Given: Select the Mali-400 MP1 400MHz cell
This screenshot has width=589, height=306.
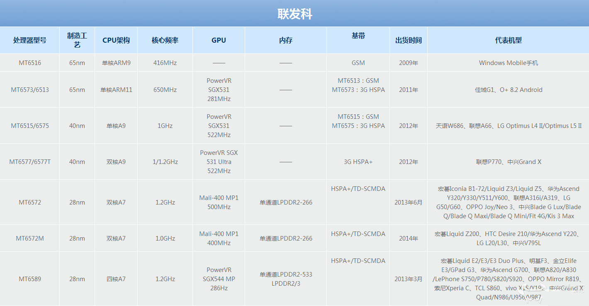Looking at the screenshot, I should 219,239.
